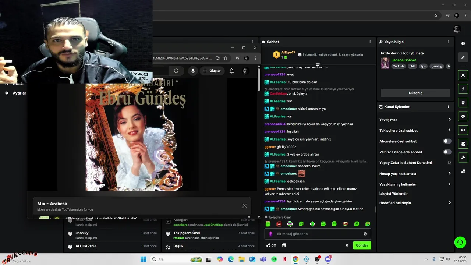This screenshot has width=471, height=265.
Task: Open Spotify from the taskbar
Action: point(274,259)
